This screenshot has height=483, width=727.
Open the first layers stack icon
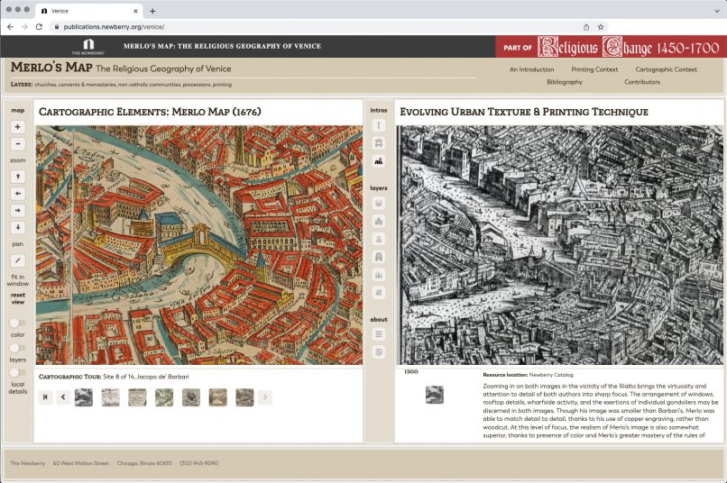pos(379,204)
